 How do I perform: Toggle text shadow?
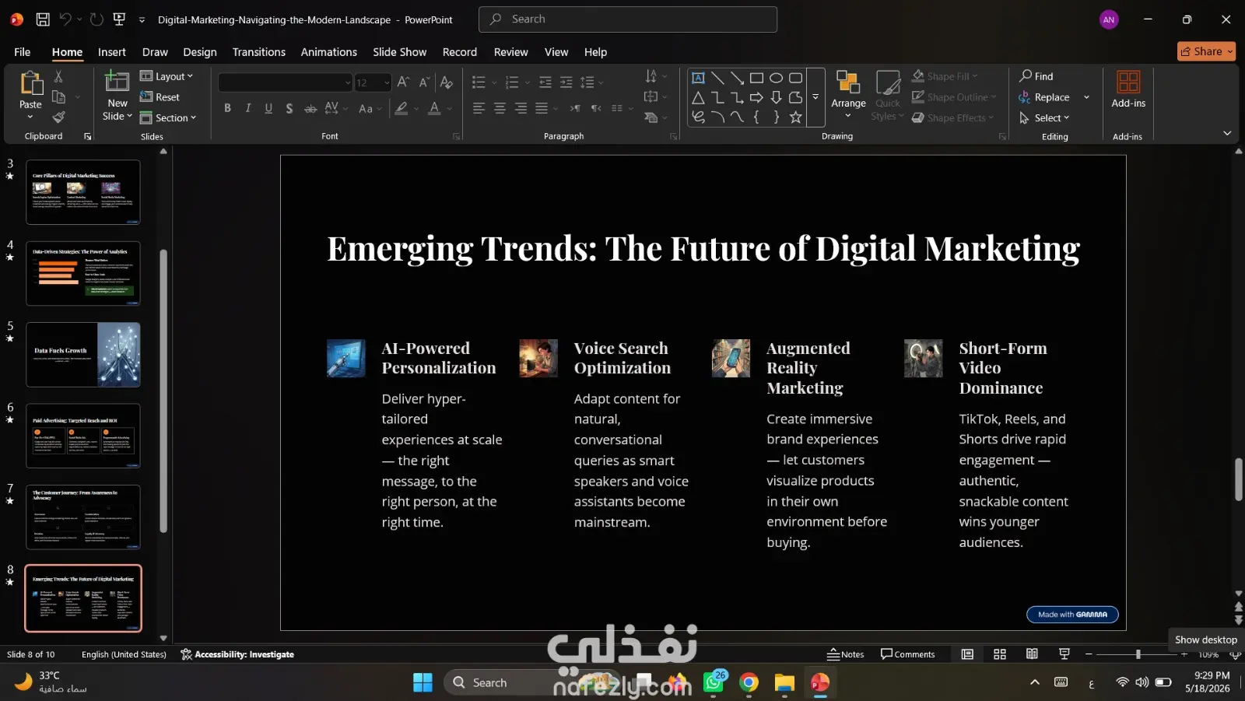click(x=289, y=108)
